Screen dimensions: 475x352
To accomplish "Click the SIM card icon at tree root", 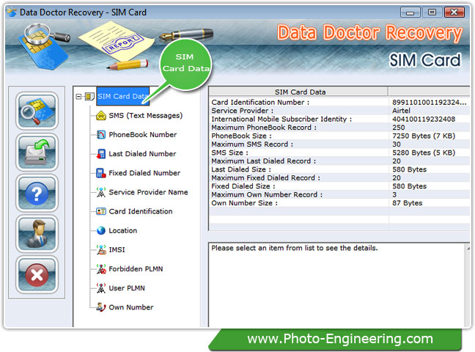I will [89, 97].
